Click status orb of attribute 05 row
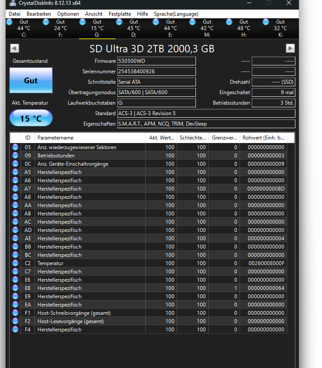This screenshot has width=322, height=368. [15, 147]
